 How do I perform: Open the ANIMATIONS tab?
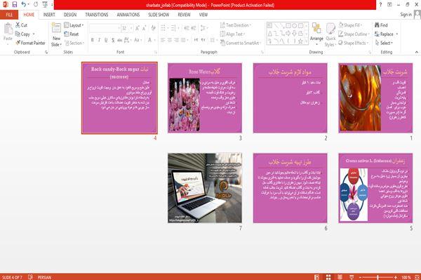point(128,15)
